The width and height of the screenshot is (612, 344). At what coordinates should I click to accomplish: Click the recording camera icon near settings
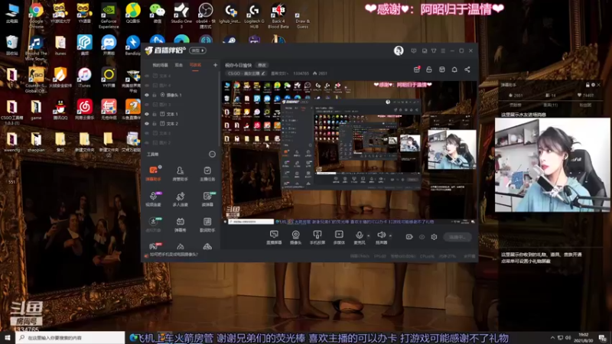(409, 237)
